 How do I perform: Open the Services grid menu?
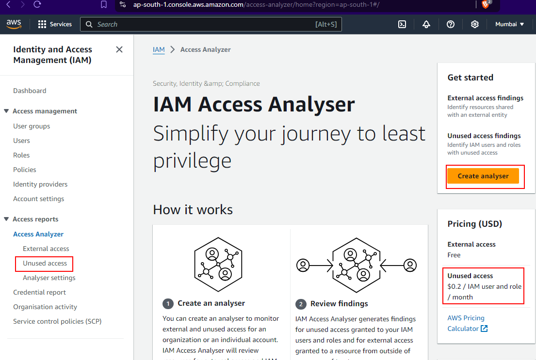[x=54, y=24]
